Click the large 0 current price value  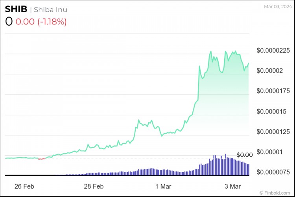point(9,22)
